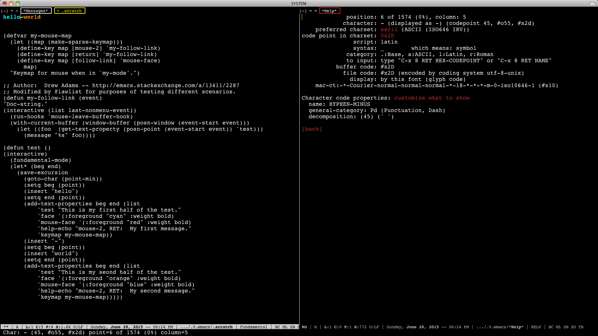Click the TB indicator in right mode line
This screenshot has height=336, width=598.
pos(581,327)
